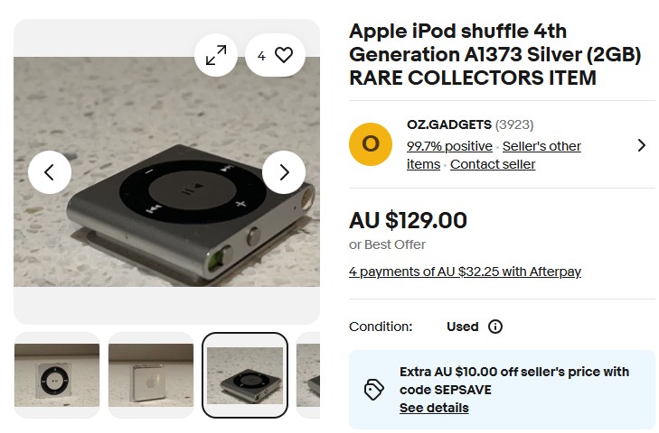This screenshot has width=659, height=433.
Task: Go to previous product image
Action: click(x=50, y=172)
